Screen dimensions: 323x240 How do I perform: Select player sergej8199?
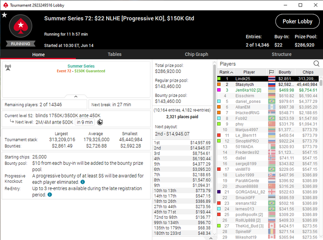268,164
